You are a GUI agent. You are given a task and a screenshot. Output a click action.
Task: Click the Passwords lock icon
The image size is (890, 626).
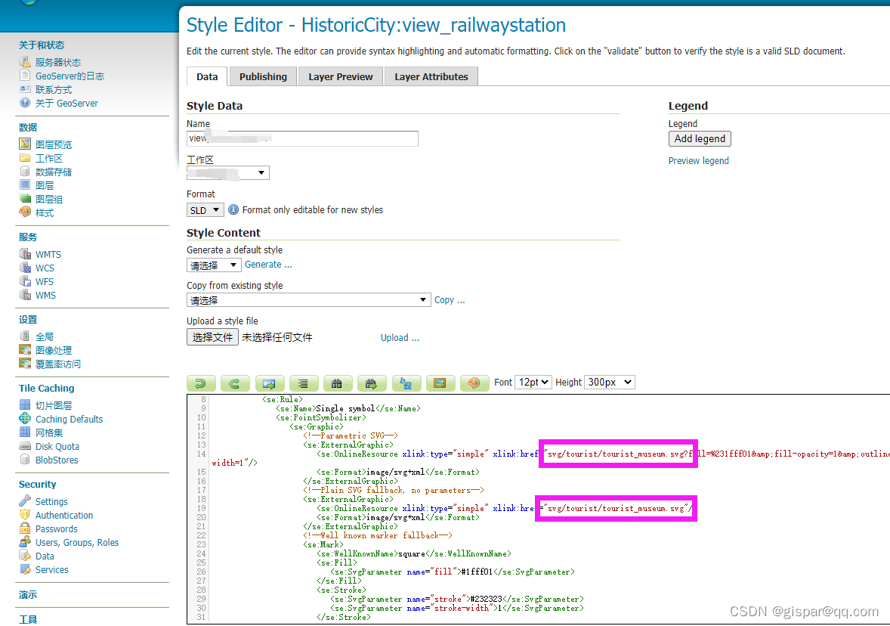[25, 528]
